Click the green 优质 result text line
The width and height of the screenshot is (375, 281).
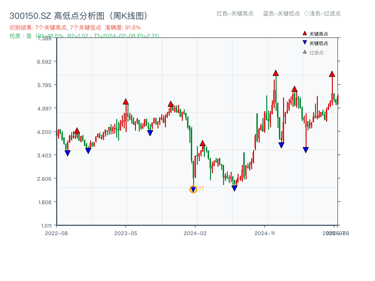(84, 36)
